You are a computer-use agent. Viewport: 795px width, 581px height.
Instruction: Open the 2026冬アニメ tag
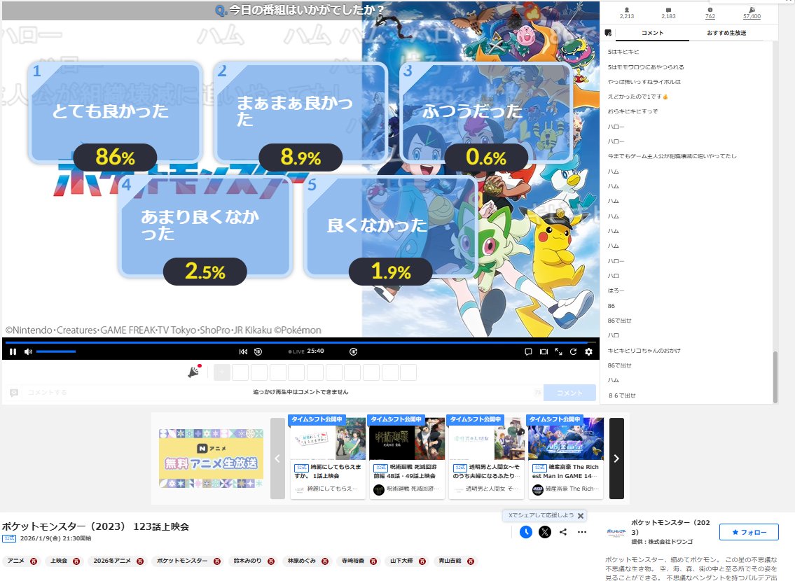[112, 561]
